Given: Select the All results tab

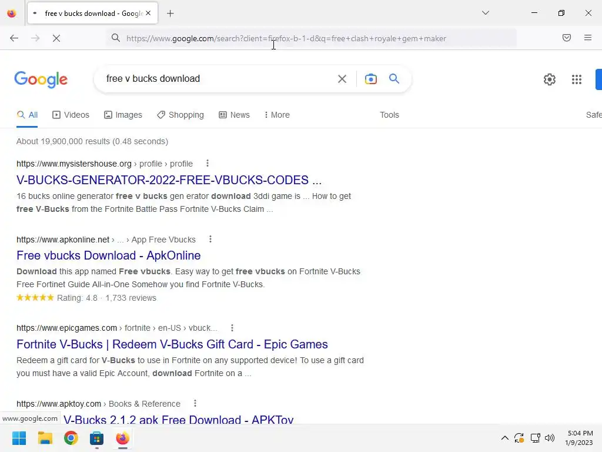Looking at the screenshot, I should (x=27, y=115).
